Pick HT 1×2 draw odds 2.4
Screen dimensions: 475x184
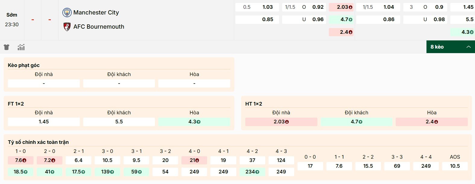[x=432, y=122]
